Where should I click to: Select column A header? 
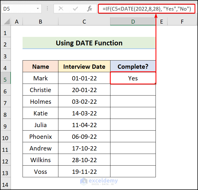pyautogui.click(x=17, y=21)
